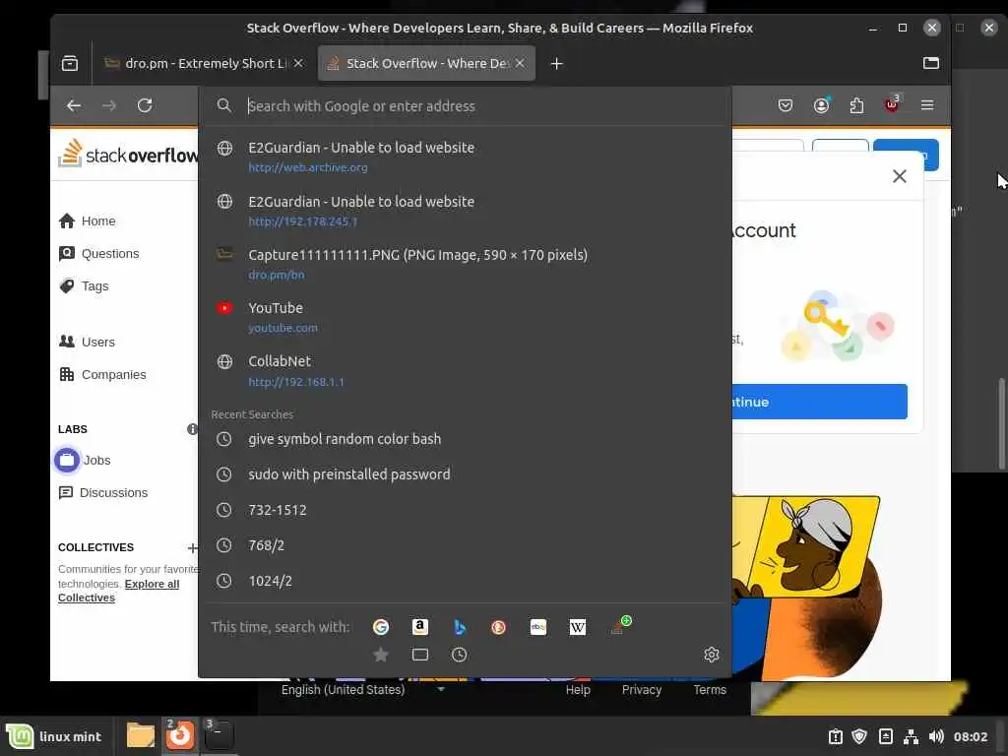Search with the eBay engine icon
1008x756 pixels.
538,627
